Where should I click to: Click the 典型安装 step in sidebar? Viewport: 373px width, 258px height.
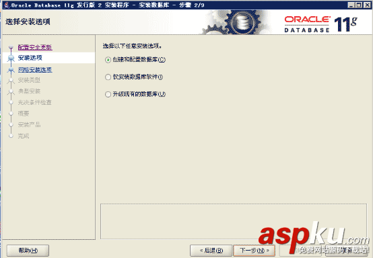coord(29,91)
